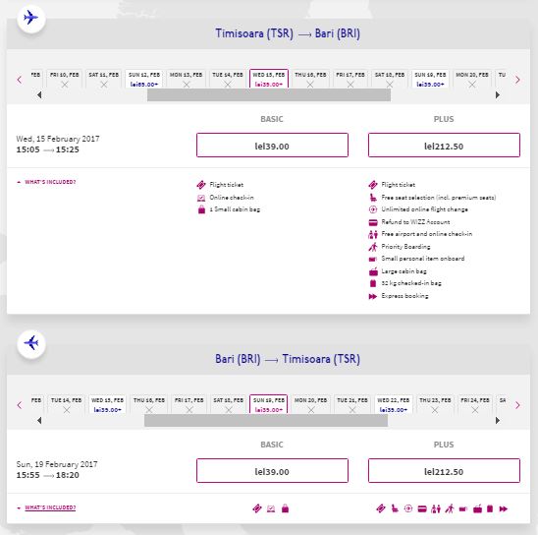This screenshot has width=538, height=535.
Task: Click unavailable return date Fri 24 Feb
Action: pos(475,404)
